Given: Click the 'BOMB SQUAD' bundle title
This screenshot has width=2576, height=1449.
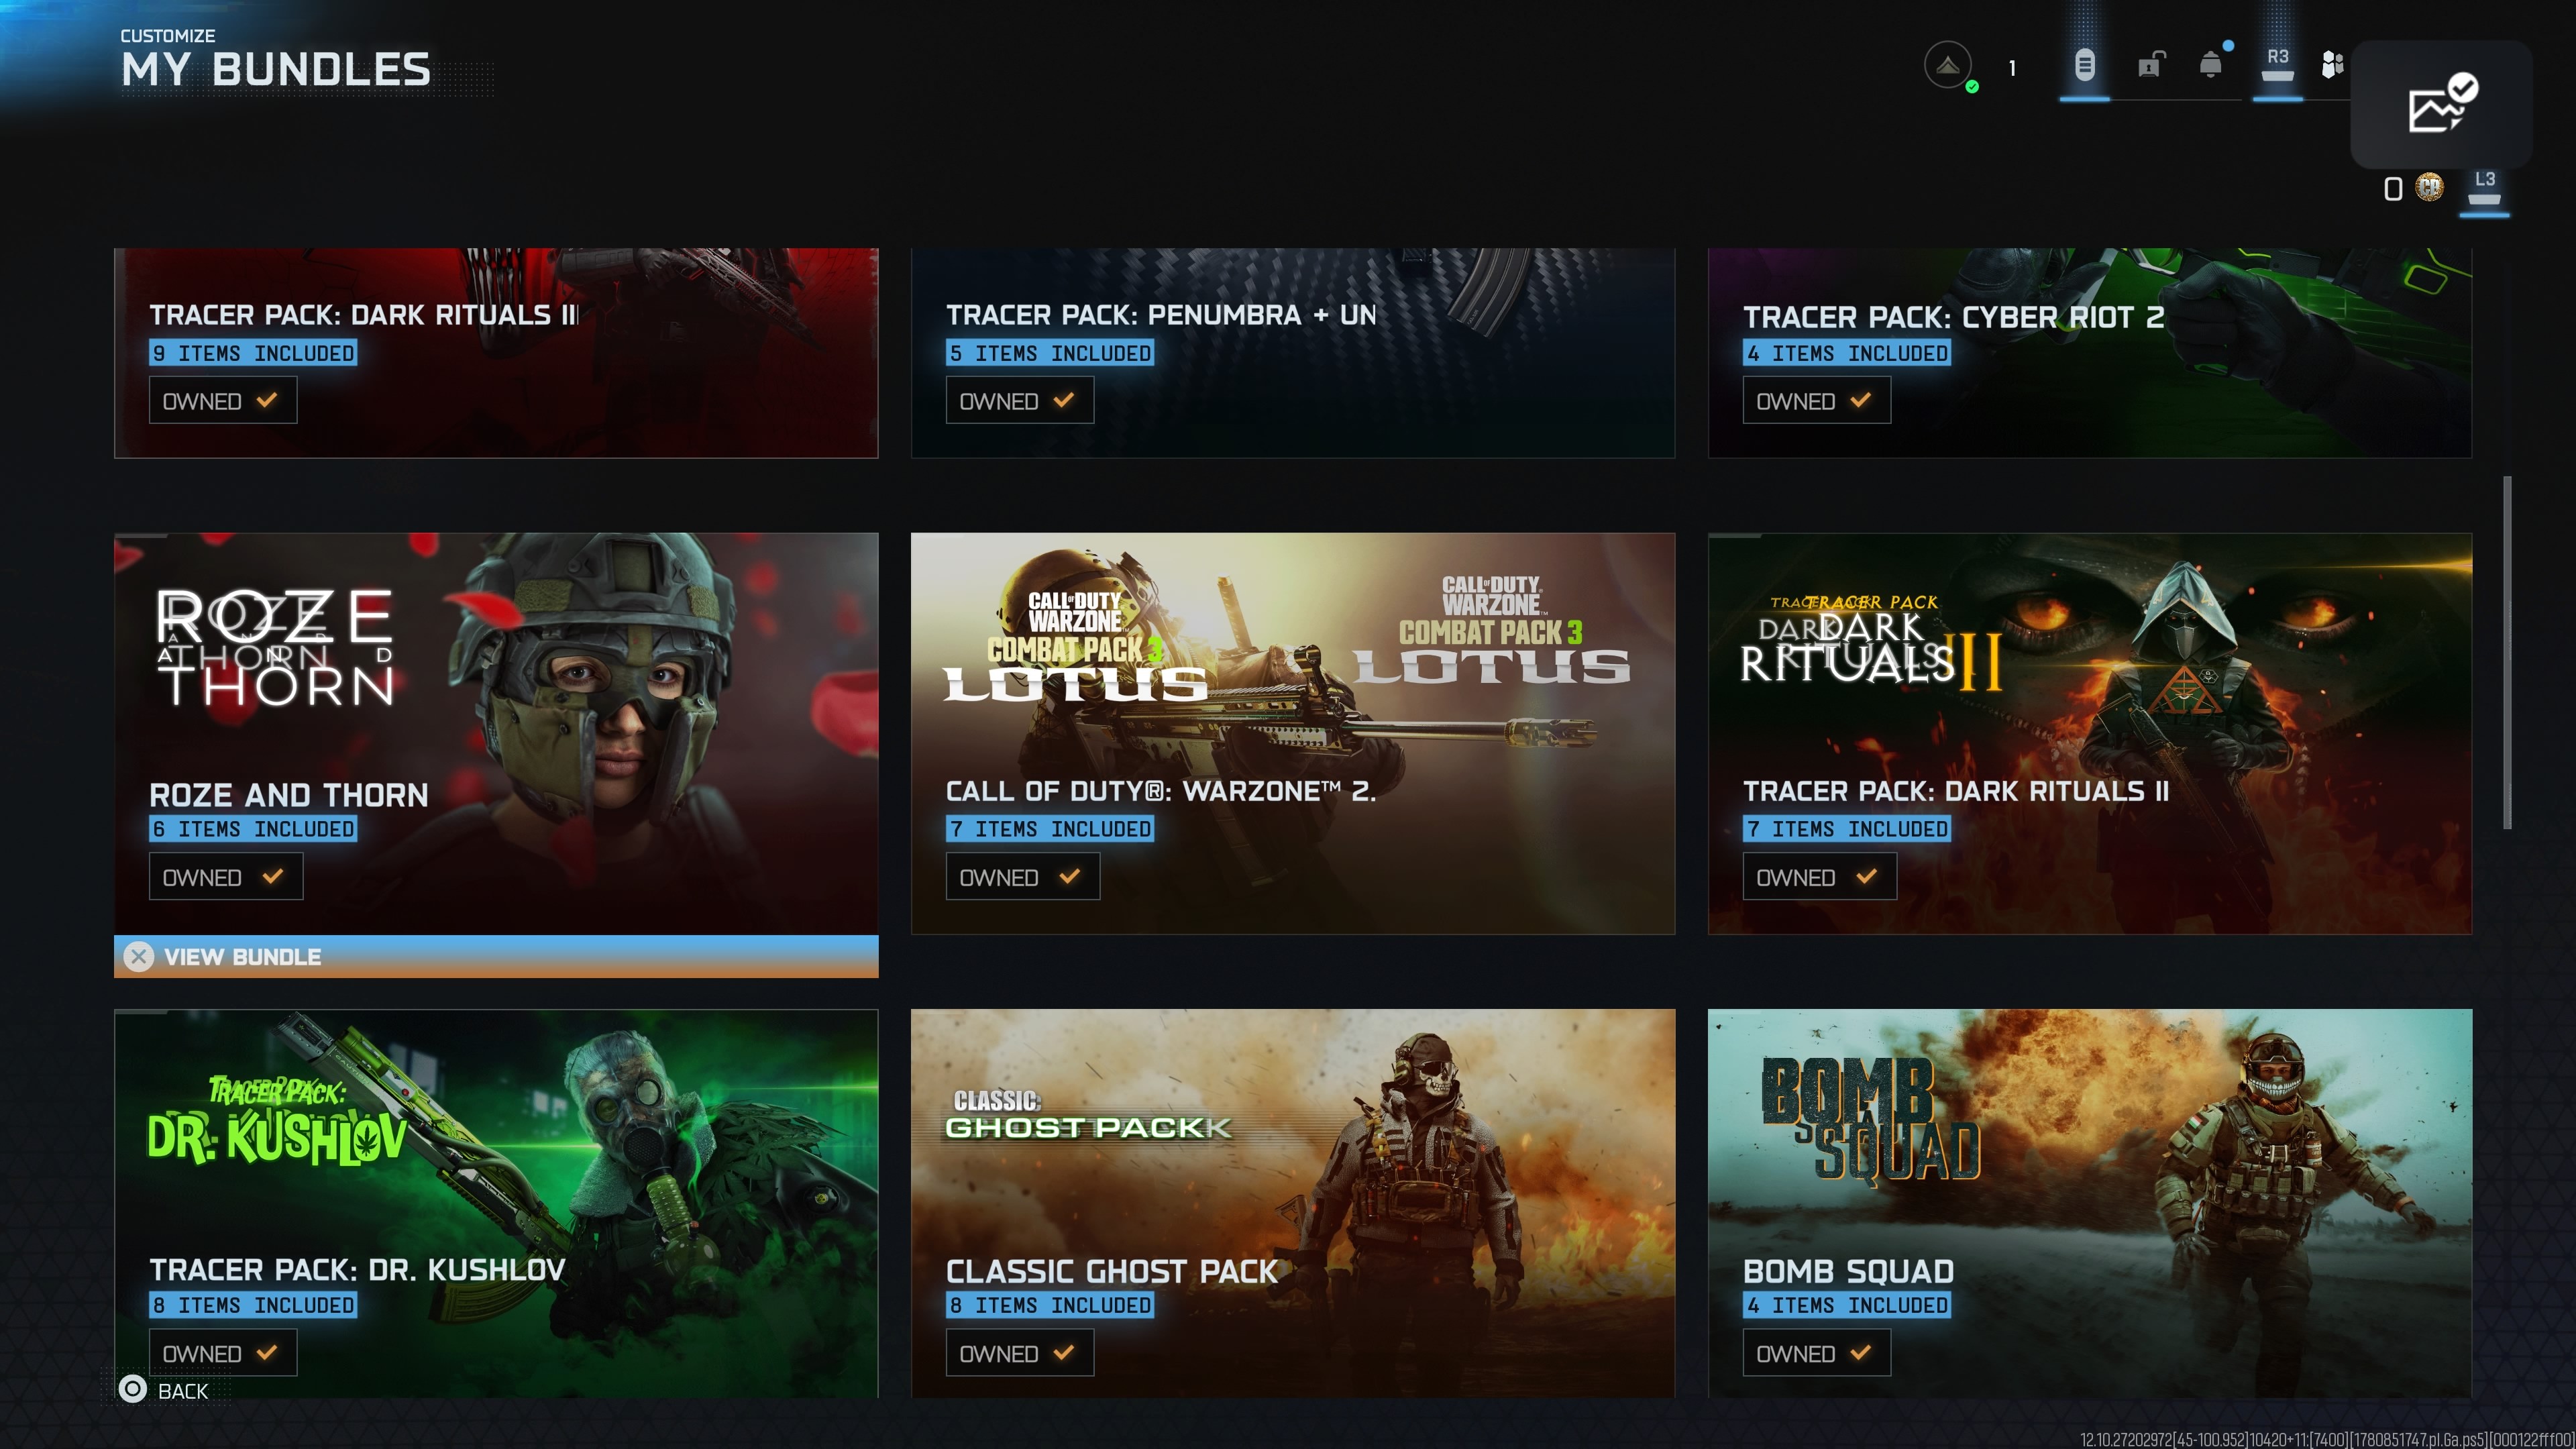Looking at the screenshot, I should pos(1848,1271).
